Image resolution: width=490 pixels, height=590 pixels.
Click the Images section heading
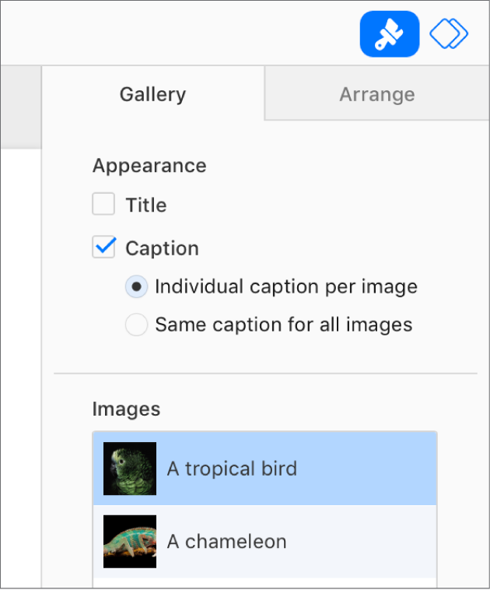tap(126, 409)
